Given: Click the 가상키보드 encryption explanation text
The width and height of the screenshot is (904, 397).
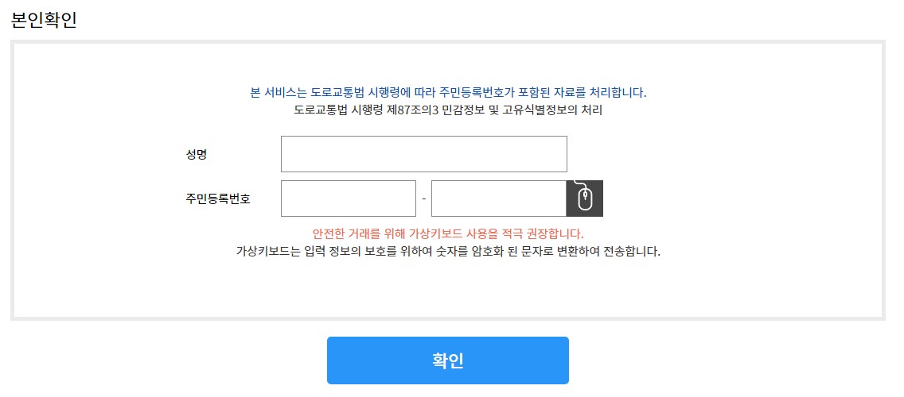Looking at the screenshot, I should (x=448, y=252).
